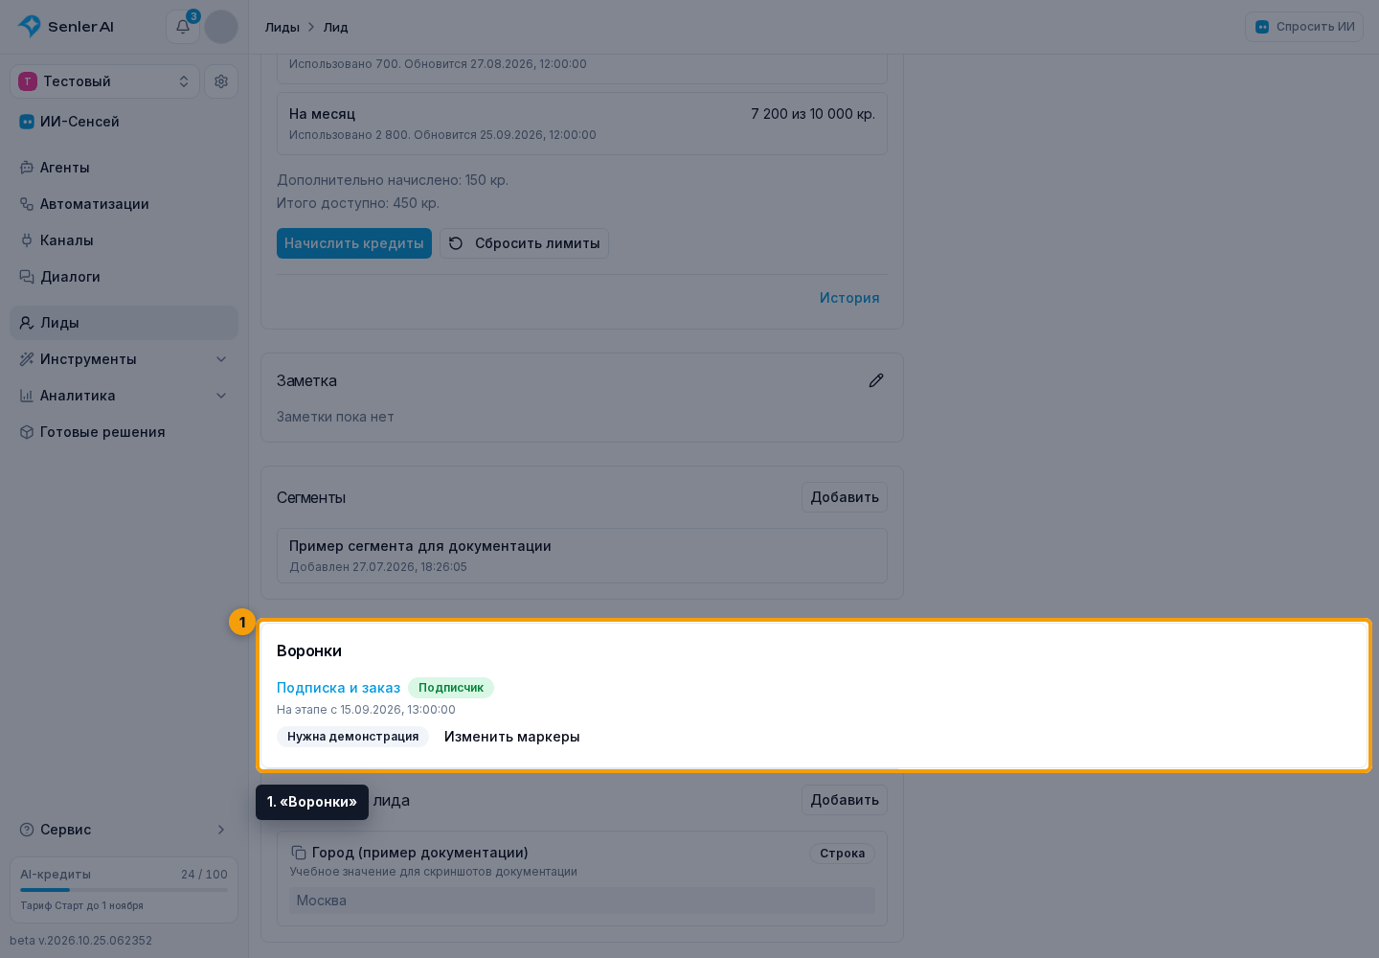Open Готовые решения

[x=124, y=432]
